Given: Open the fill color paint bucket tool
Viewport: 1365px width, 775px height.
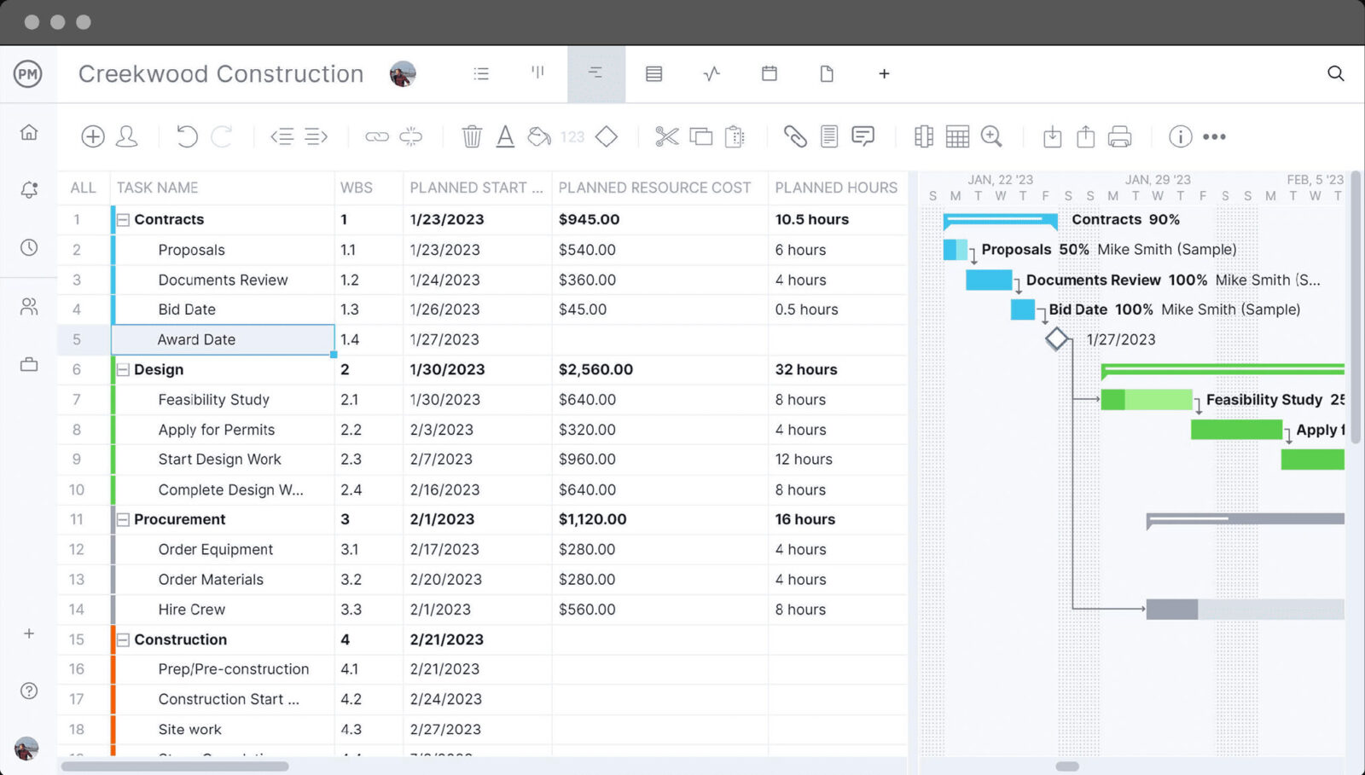Looking at the screenshot, I should (539, 136).
